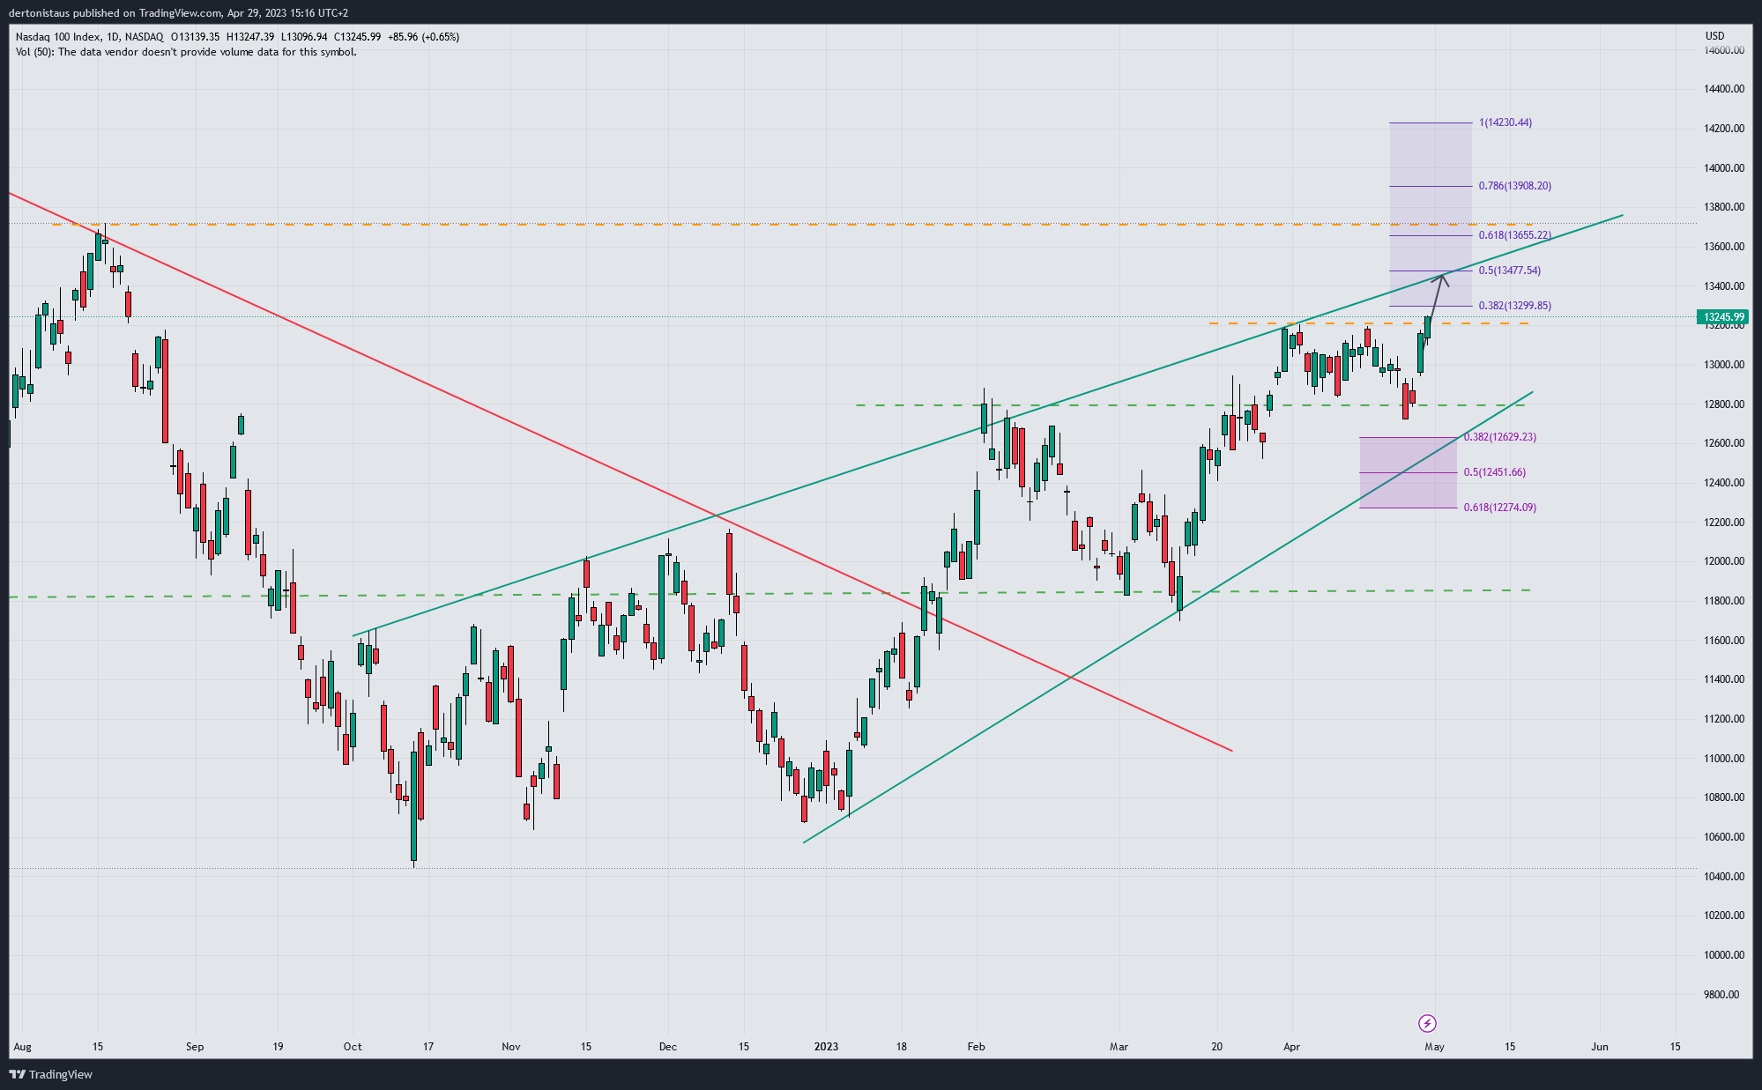Click the Nasdaq 100 Index symbol title
The height and width of the screenshot is (1090, 1762).
tap(57, 37)
